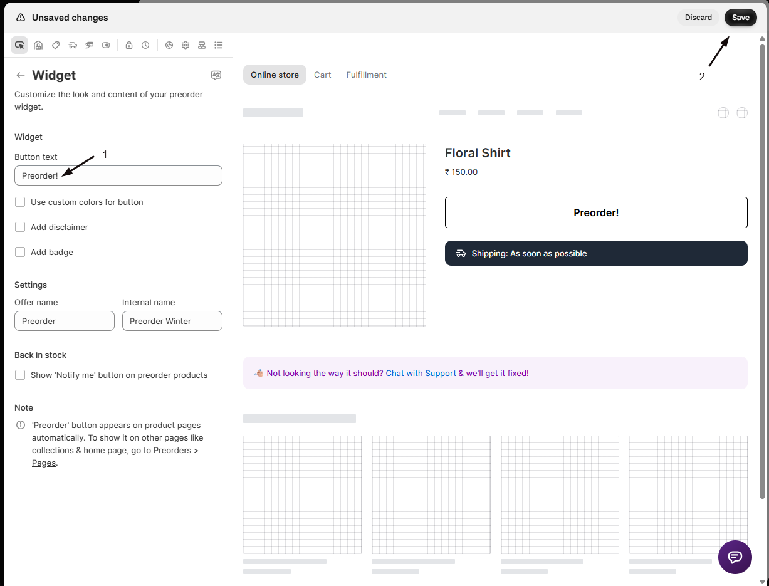769x586 pixels.
Task: Click the toggle-shaped icon in the toolbar
Action: [106, 45]
